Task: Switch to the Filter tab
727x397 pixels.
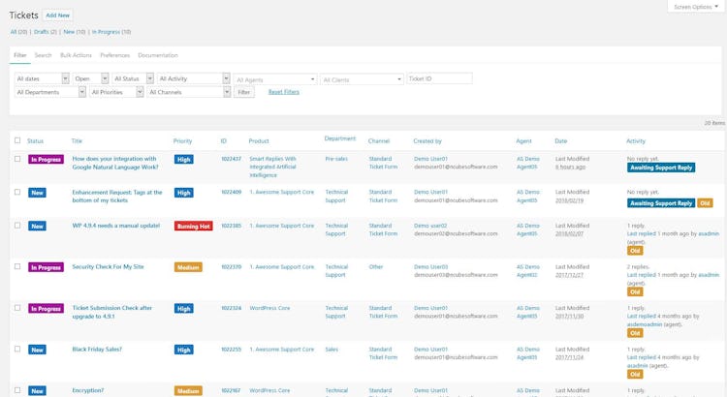Action: coord(20,55)
